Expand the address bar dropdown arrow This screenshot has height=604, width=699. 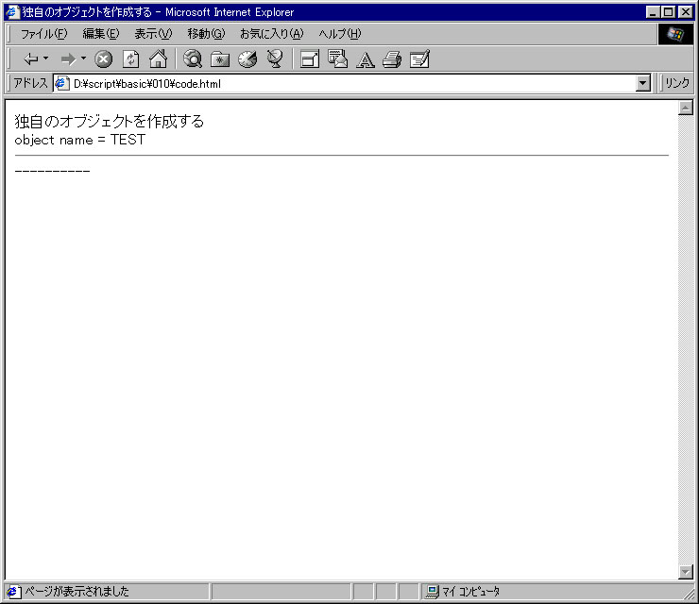click(643, 84)
